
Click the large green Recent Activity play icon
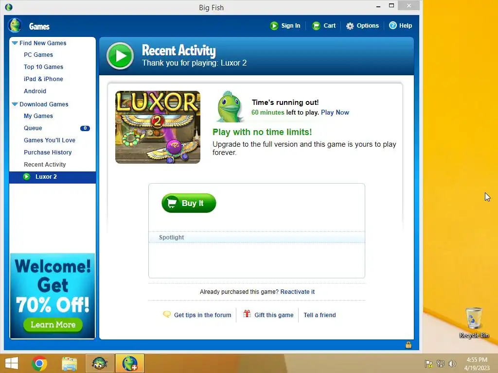(x=120, y=56)
